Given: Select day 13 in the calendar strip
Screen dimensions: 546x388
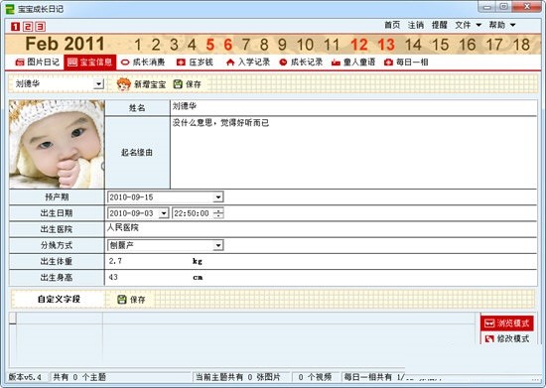Looking at the screenshot, I should click(x=386, y=45).
